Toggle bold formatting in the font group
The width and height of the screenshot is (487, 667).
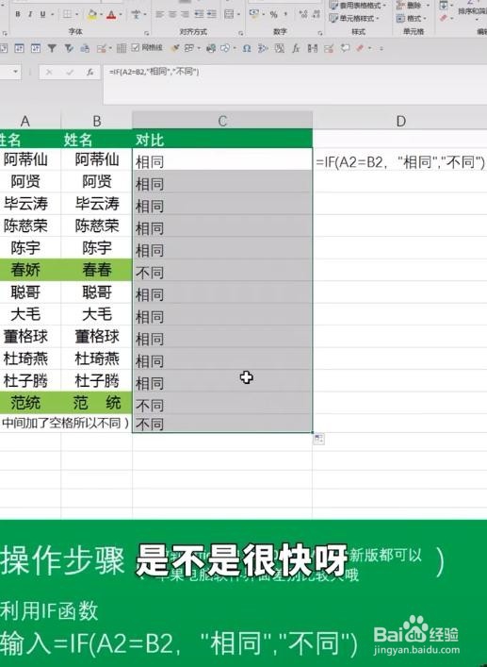tap(17, 14)
